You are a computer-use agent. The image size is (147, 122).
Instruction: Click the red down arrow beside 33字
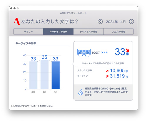[x=128, y=50]
